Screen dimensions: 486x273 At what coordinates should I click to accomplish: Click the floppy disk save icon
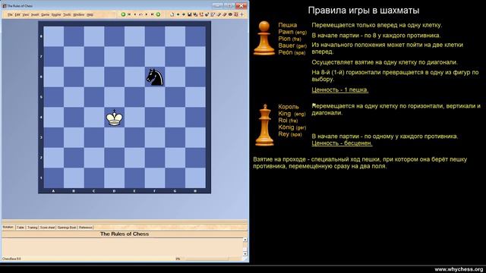189,14
